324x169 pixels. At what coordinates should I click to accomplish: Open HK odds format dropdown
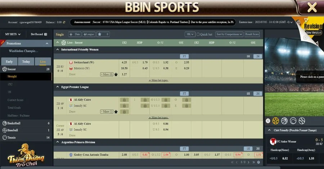click(x=190, y=34)
